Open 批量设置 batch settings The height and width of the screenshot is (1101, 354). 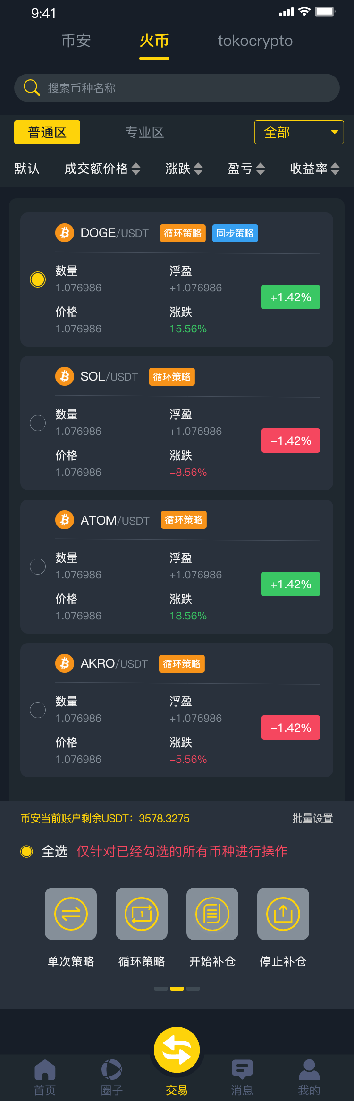click(312, 818)
